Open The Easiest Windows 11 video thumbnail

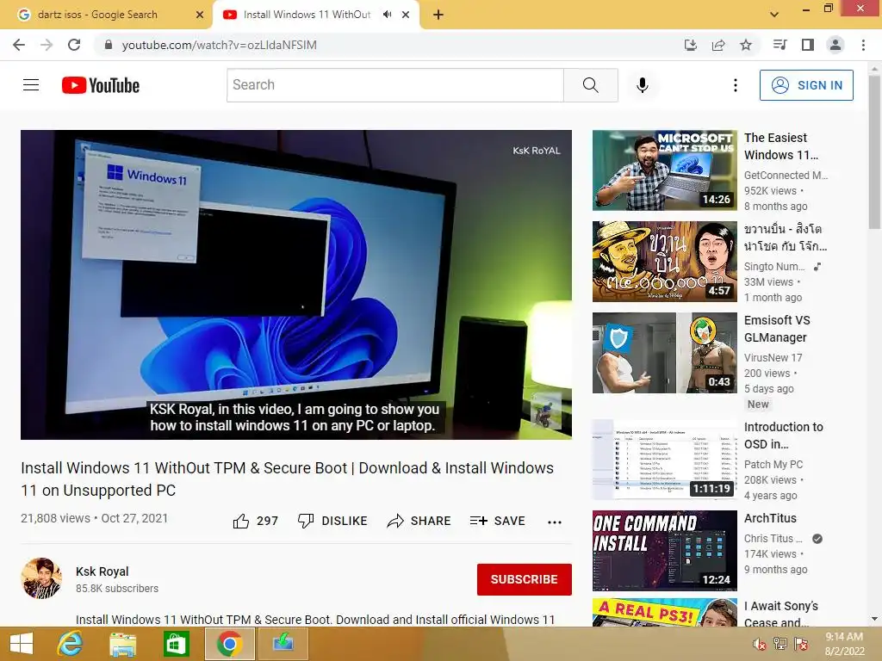664,170
